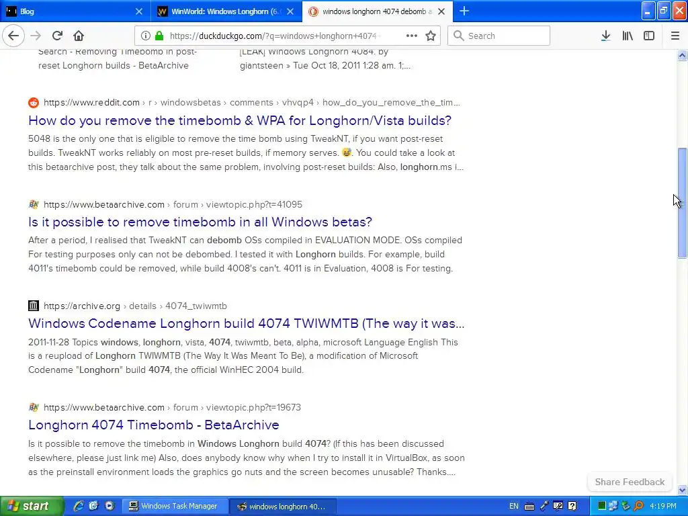The width and height of the screenshot is (688, 516).
Task: Open 'Is it possible to remove timebomb' result
Action: point(200,222)
